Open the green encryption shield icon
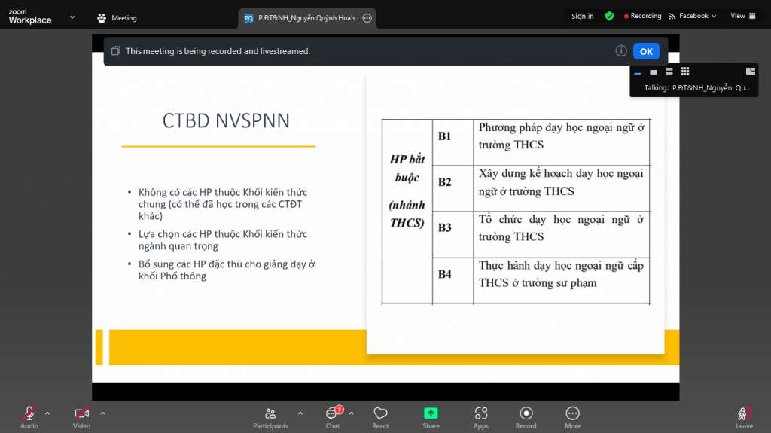Image resolution: width=771 pixels, height=433 pixels. pyautogui.click(x=609, y=17)
